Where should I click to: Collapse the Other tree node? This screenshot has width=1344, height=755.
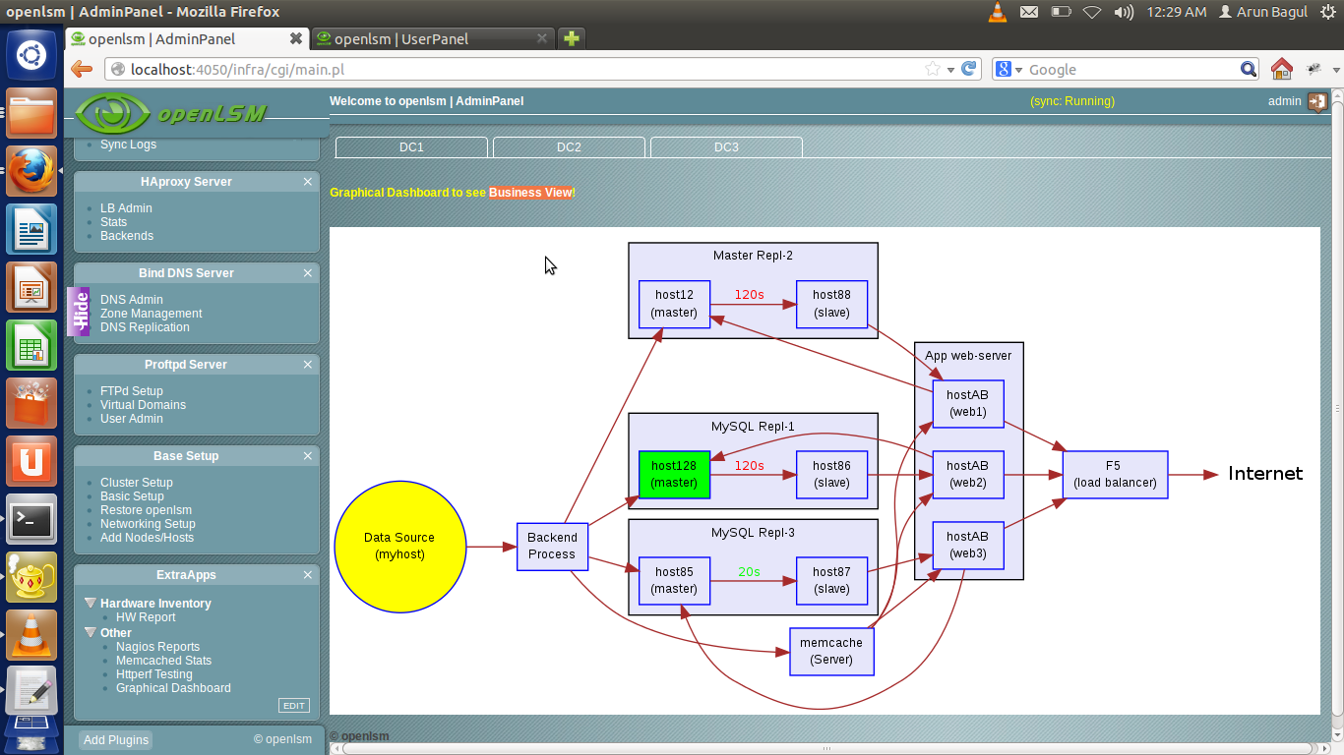pyautogui.click(x=91, y=632)
